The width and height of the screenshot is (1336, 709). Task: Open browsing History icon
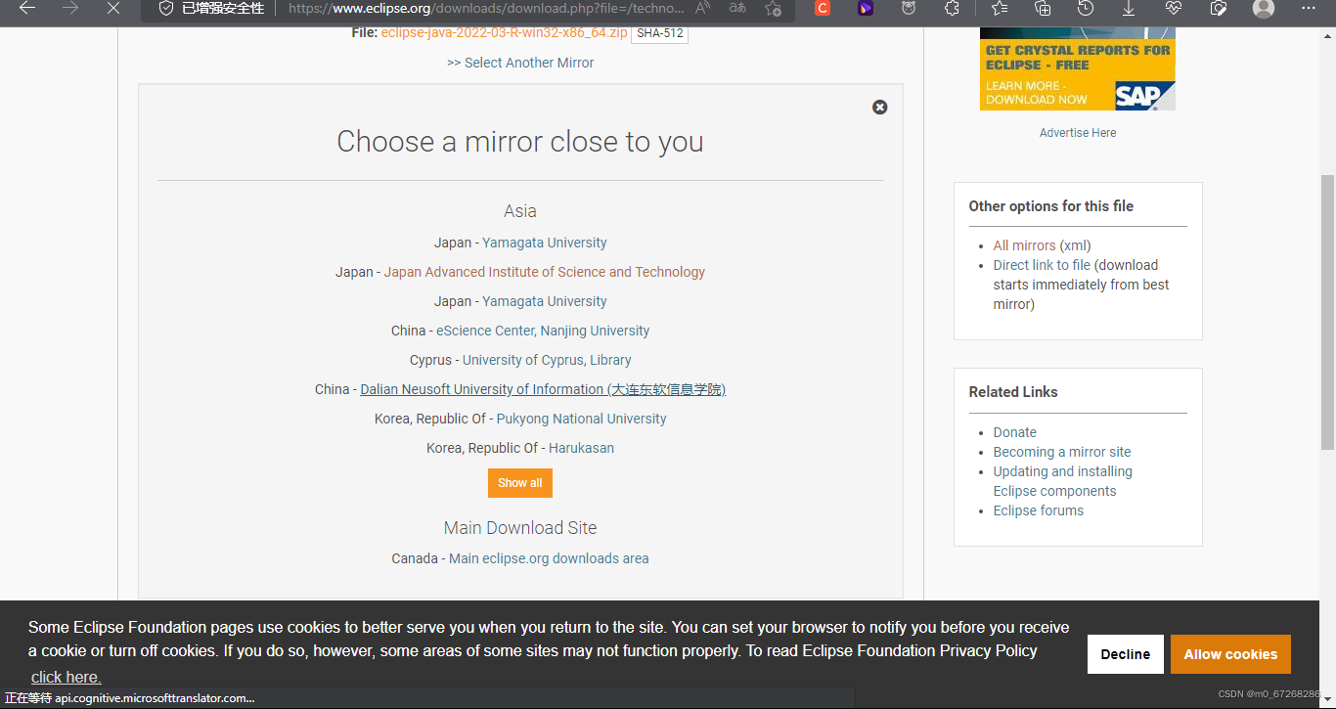click(1086, 9)
